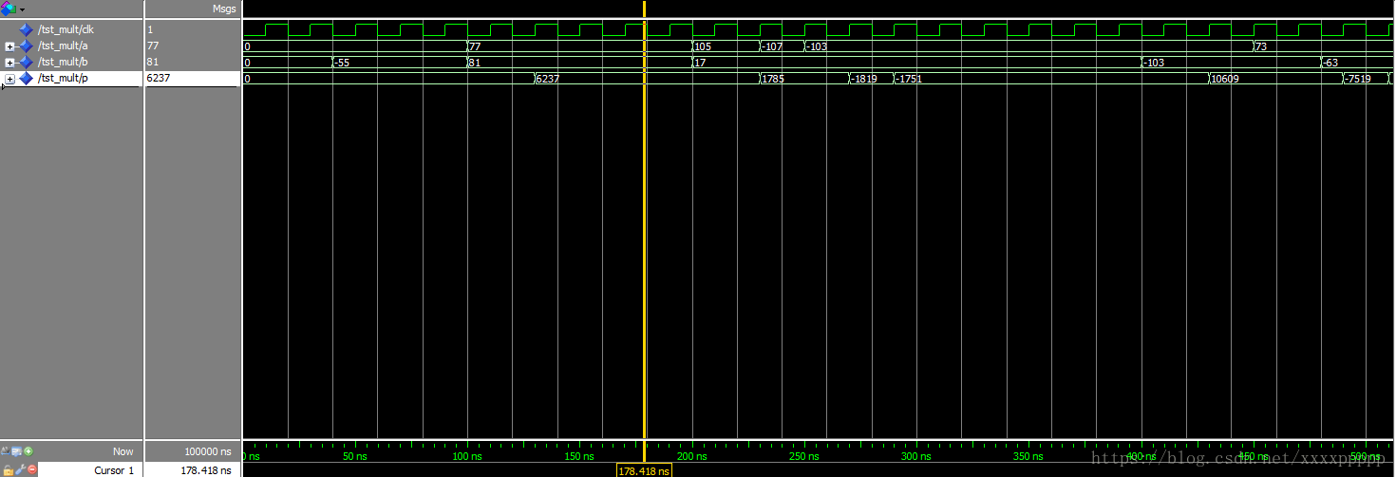Click the clk value 1 in Msgs column
This screenshot has width=1396, height=477.
coord(150,29)
